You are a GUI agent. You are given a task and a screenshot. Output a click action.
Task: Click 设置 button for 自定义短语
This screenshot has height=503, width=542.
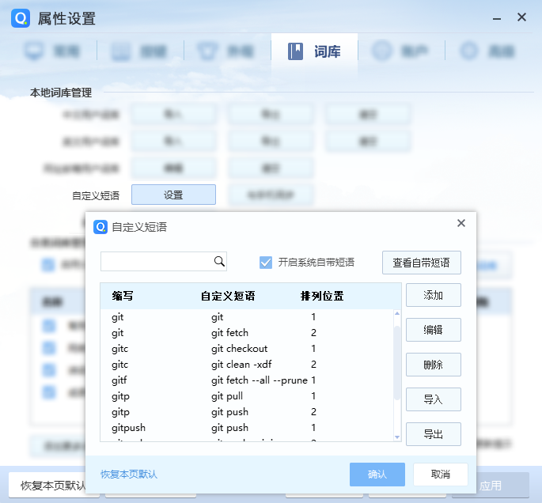coord(173,195)
